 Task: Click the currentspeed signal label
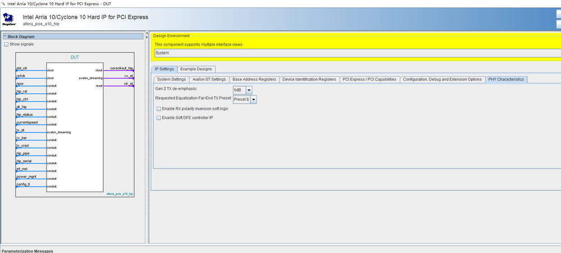pos(27,123)
